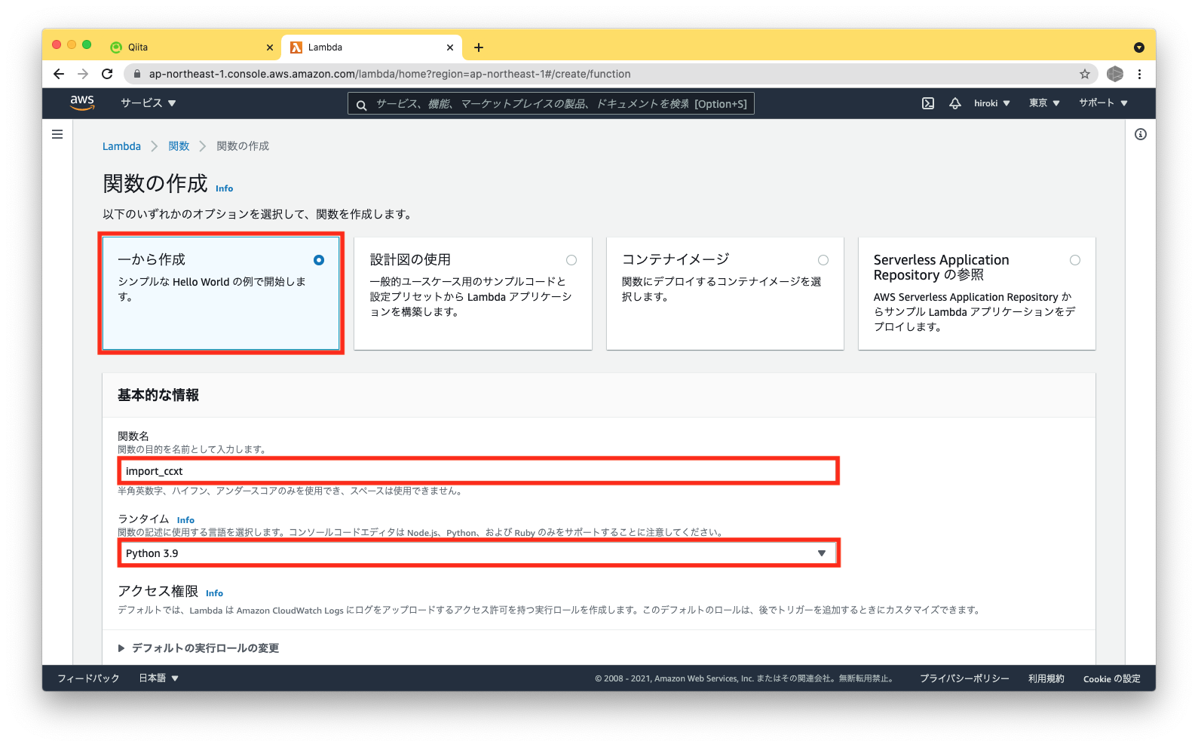Click Info link next to 関数の作成
This screenshot has height=747, width=1198.
click(225, 188)
